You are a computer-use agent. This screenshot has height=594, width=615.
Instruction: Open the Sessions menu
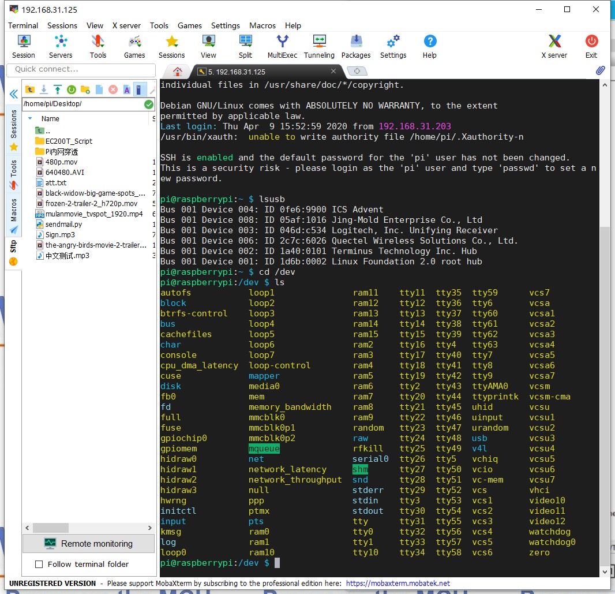pos(62,25)
